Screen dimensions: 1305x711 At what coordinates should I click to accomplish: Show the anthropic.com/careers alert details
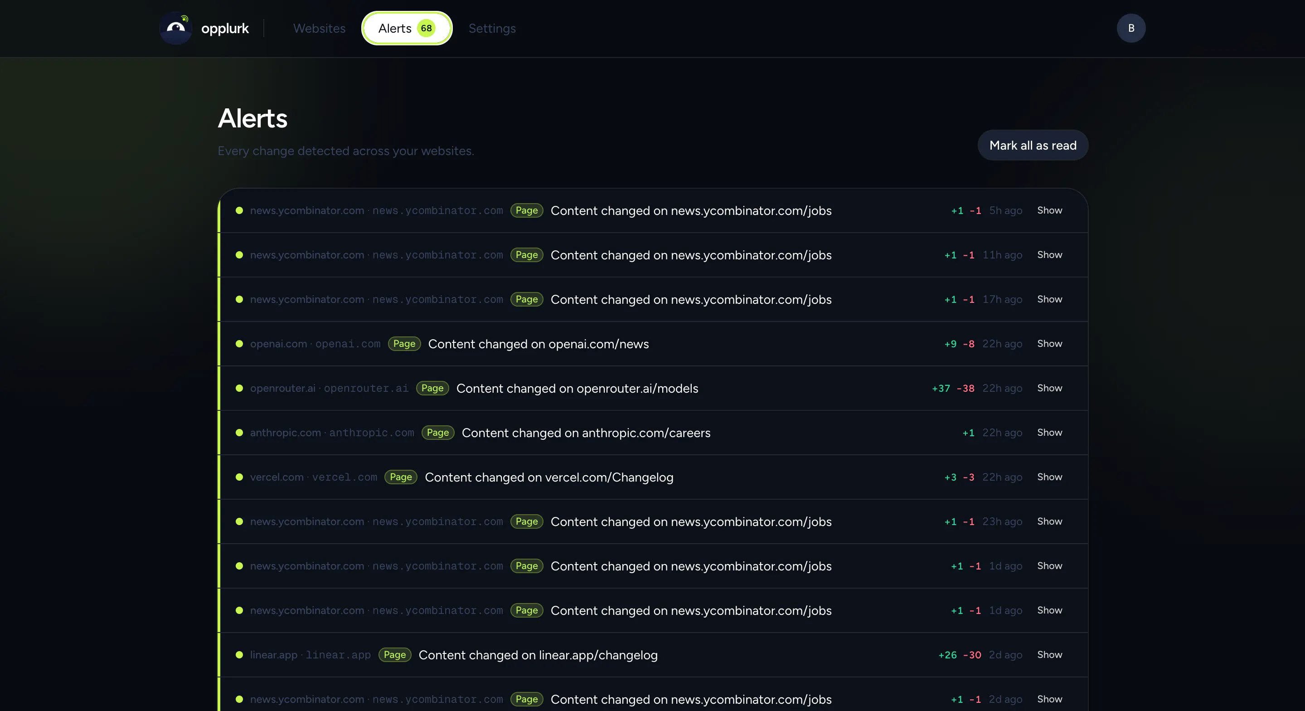click(1049, 432)
